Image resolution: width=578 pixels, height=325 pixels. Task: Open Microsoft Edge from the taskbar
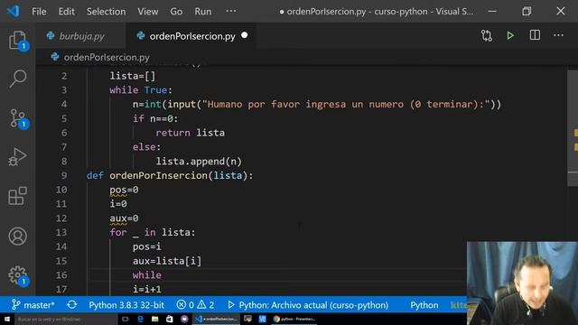tap(140, 319)
